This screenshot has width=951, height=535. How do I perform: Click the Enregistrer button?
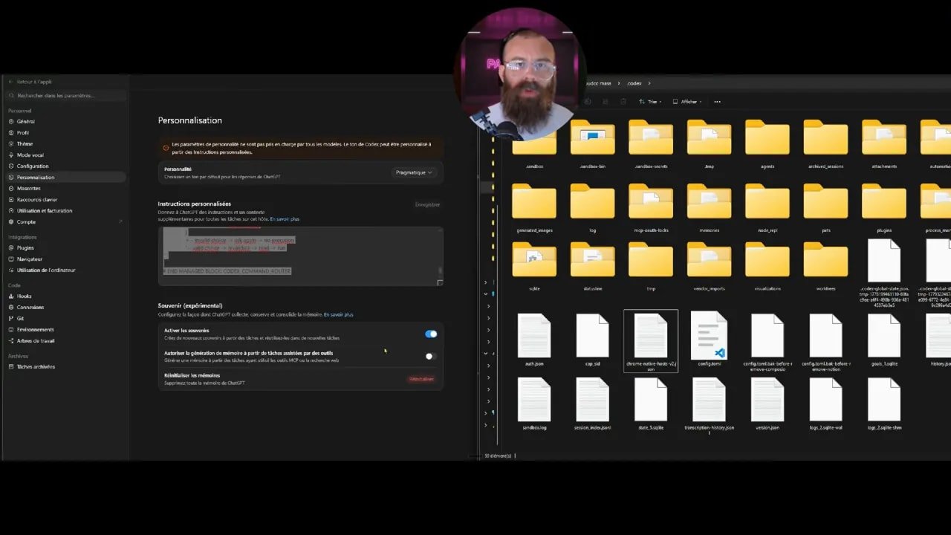pyautogui.click(x=427, y=204)
